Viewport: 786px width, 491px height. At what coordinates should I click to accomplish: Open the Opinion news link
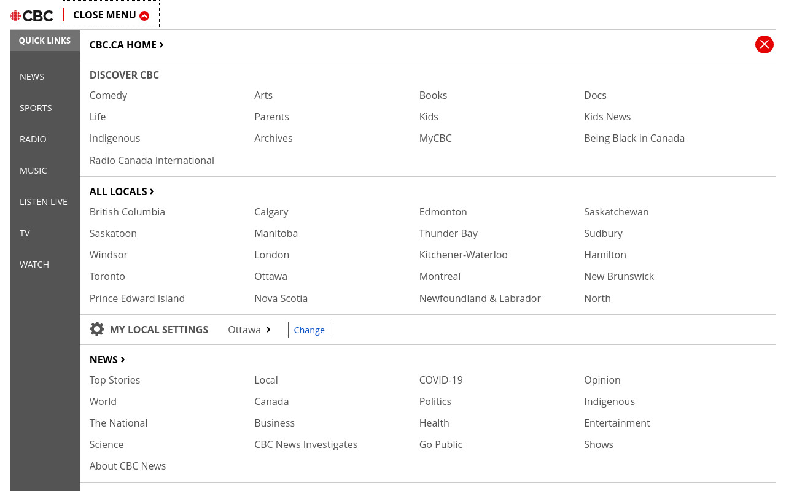coord(602,380)
